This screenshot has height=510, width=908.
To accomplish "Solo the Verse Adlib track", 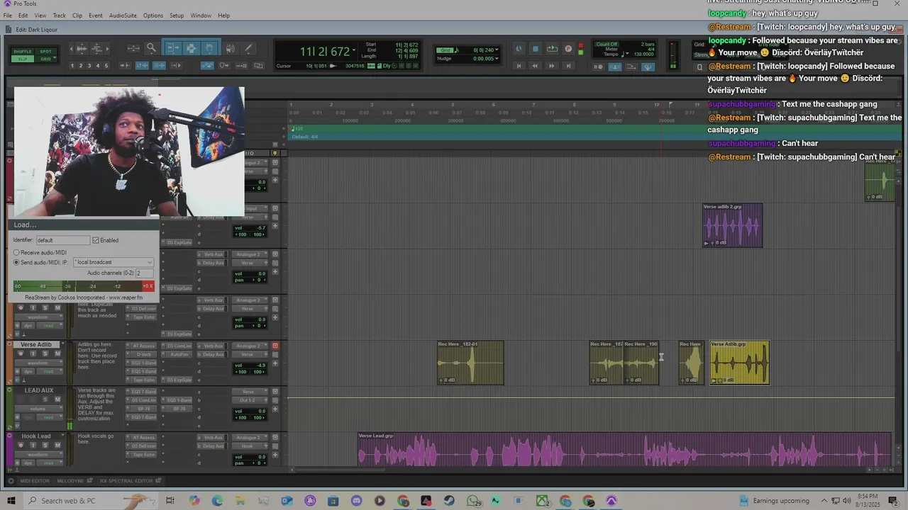I will pos(45,353).
